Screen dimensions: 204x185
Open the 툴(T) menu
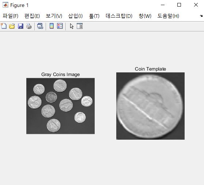[94, 16]
